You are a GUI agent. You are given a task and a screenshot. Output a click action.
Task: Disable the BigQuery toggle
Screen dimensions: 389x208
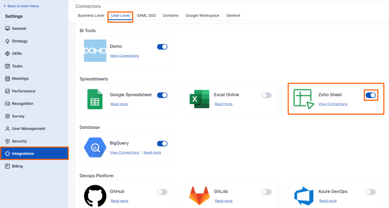[162, 144]
